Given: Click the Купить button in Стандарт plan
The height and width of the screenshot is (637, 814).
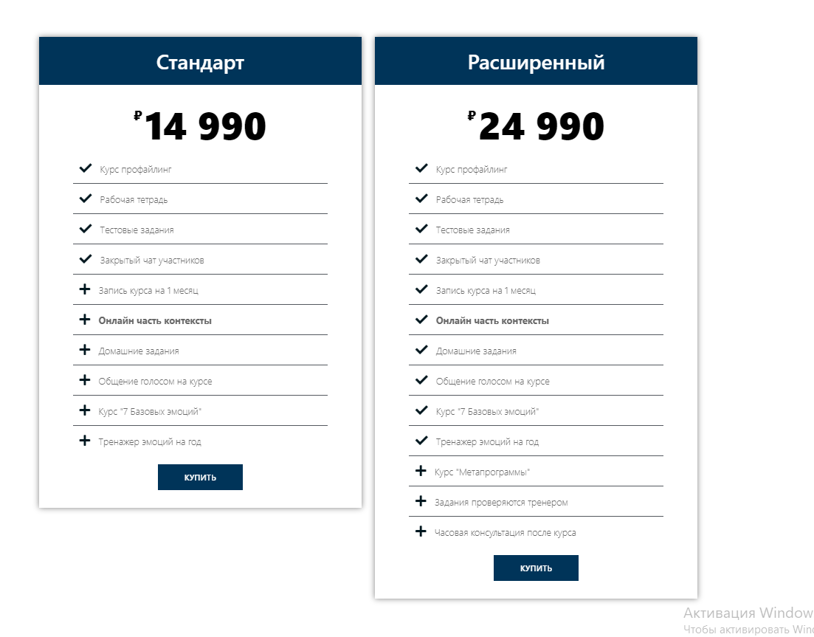Looking at the screenshot, I should 200,477.
